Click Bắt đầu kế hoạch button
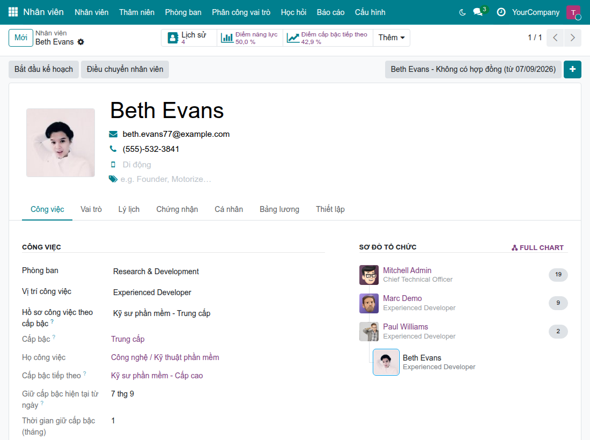This screenshot has width=590, height=440. 43,69
